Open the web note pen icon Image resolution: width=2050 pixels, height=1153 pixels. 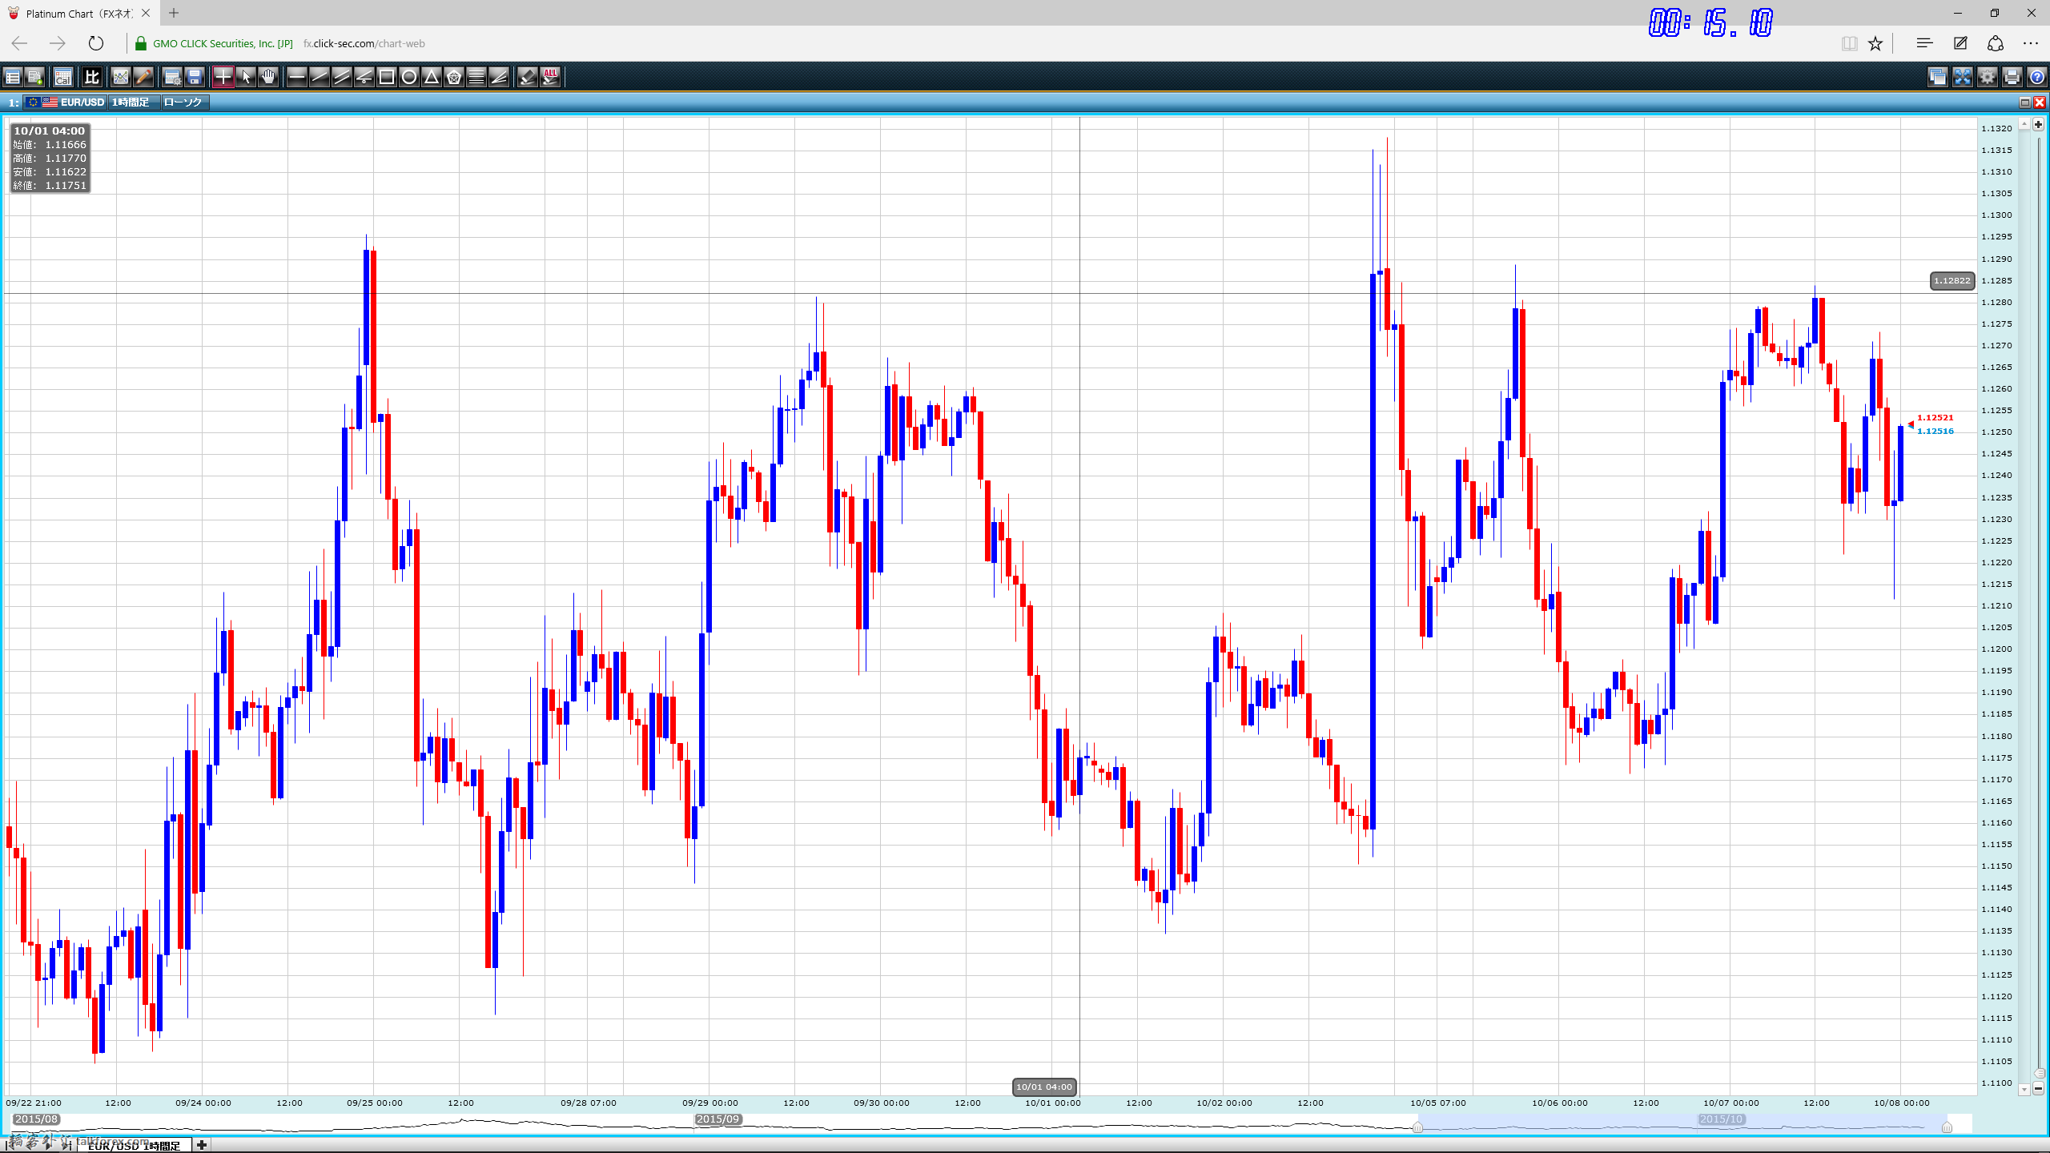click(1960, 43)
